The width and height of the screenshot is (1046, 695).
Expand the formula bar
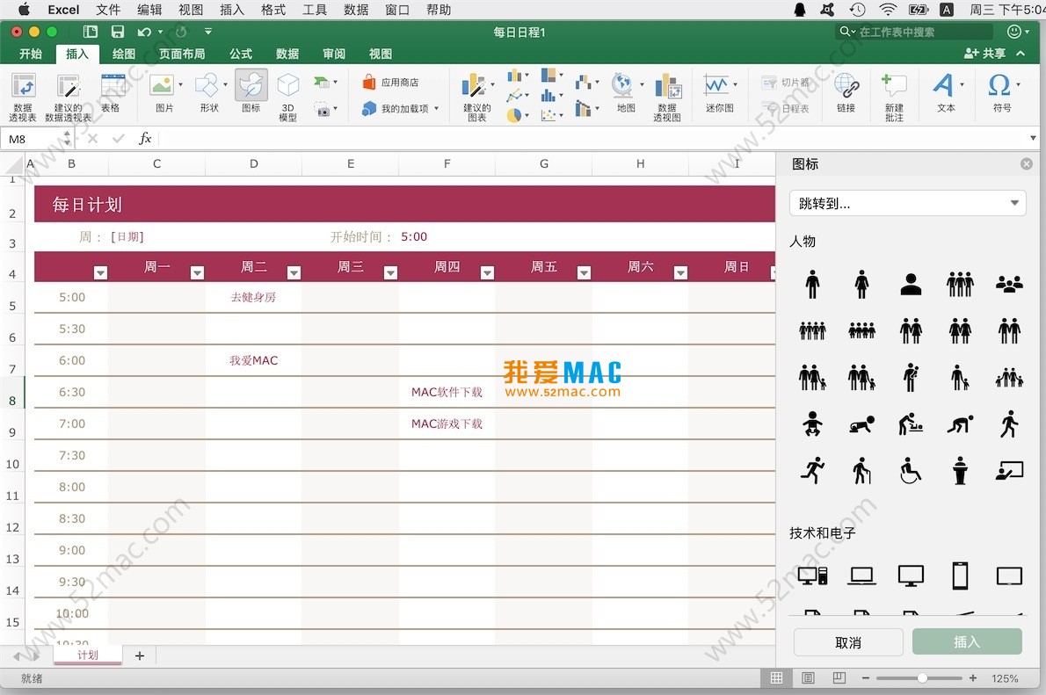(1033, 138)
